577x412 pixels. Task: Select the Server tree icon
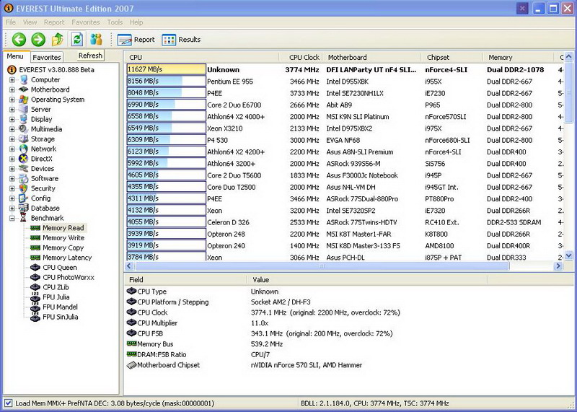pyautogui.click(x=24, y=110)
